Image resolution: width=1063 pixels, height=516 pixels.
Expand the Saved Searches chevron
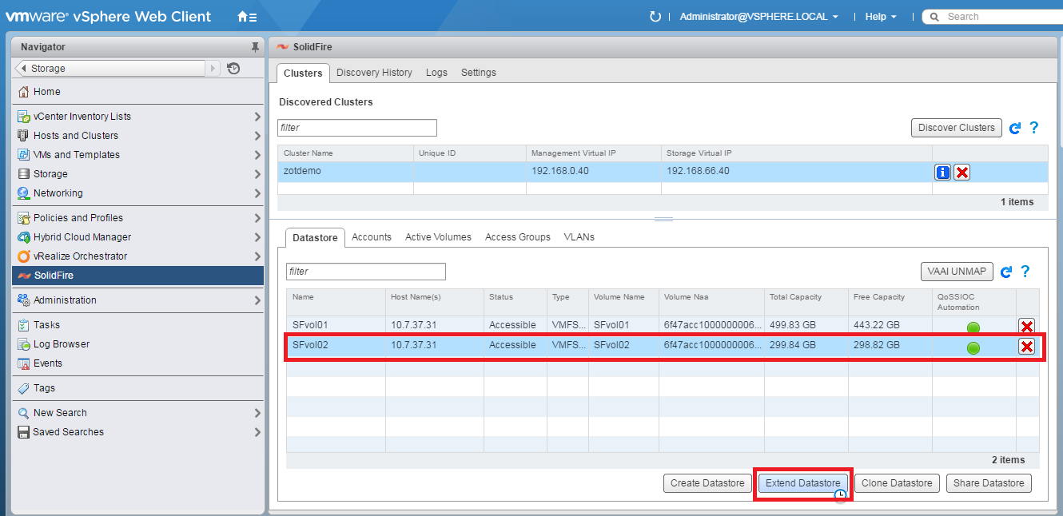coord(257,432)
